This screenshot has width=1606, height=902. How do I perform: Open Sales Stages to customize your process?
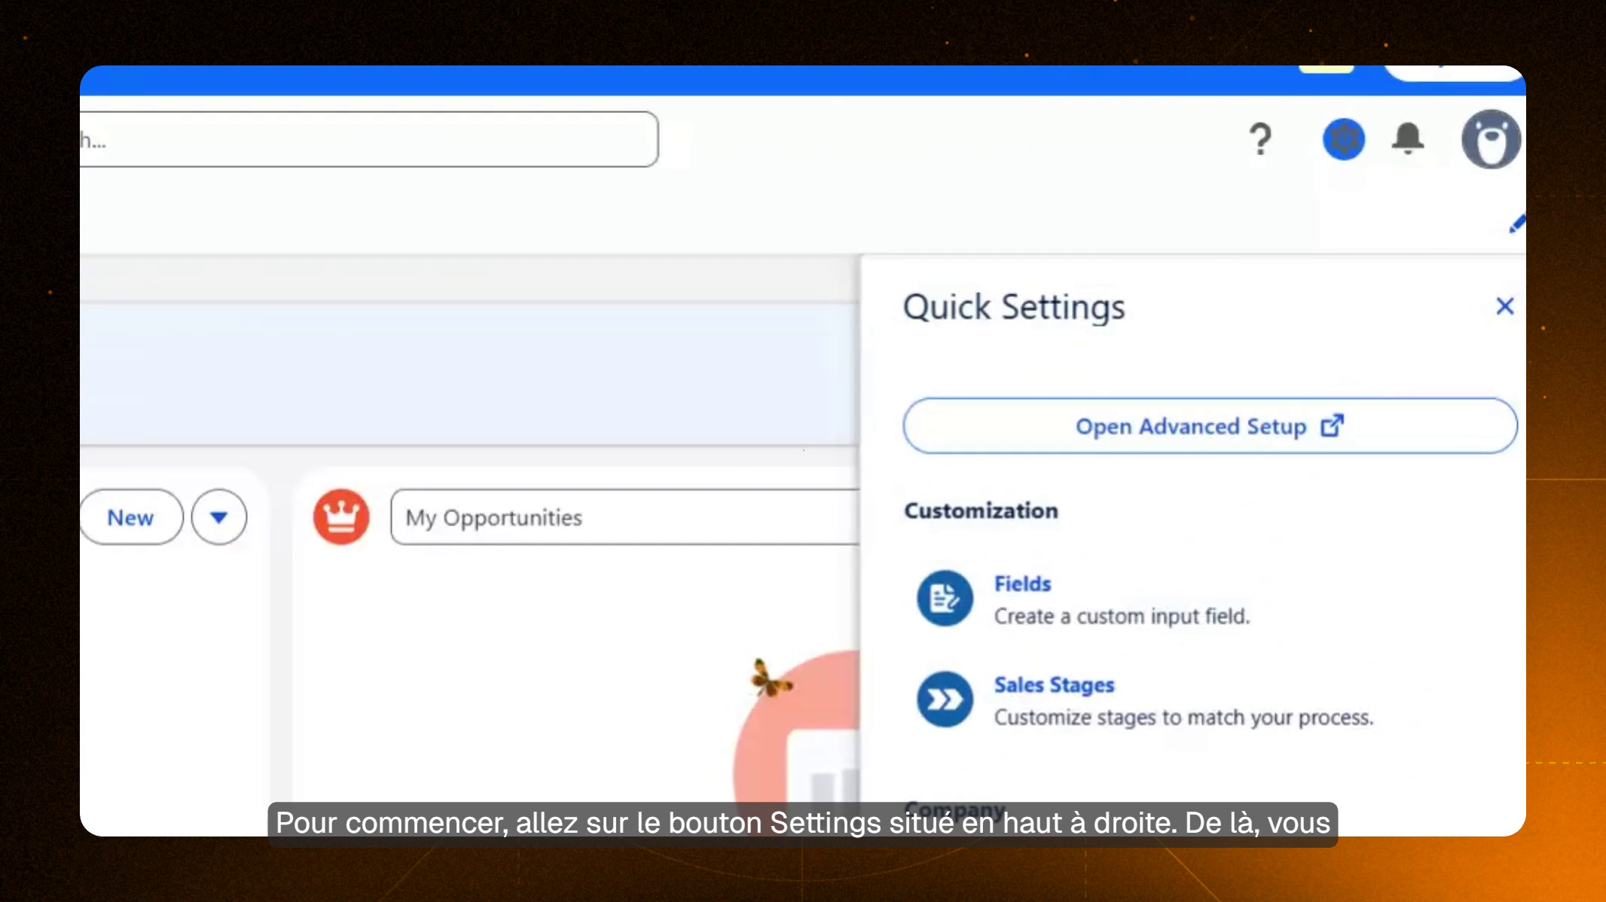1055,684
